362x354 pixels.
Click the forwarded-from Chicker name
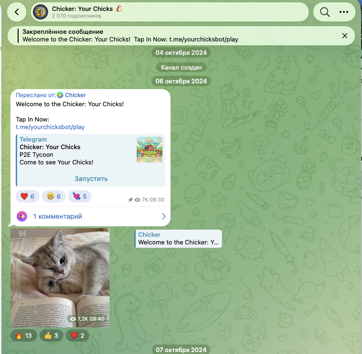point(75,95)
